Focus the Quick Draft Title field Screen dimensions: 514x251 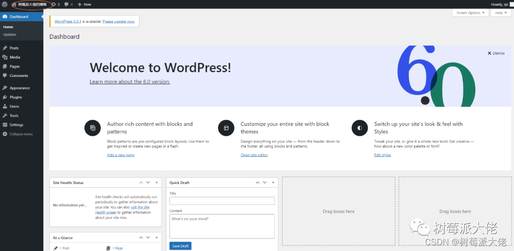click(x=222, y=201)
